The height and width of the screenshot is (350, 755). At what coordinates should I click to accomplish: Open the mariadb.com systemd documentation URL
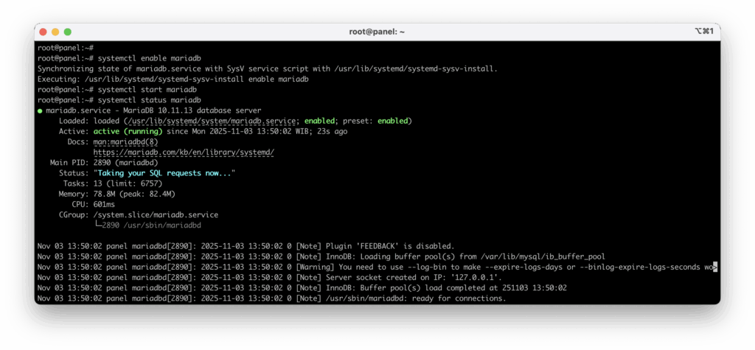pyautogui.click(x=184, y=152)
